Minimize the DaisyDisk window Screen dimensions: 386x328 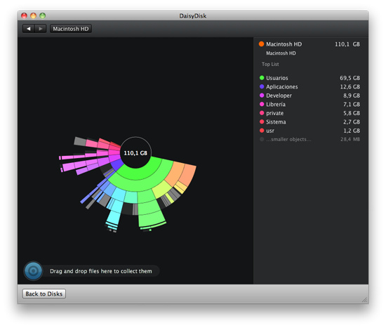33,15
